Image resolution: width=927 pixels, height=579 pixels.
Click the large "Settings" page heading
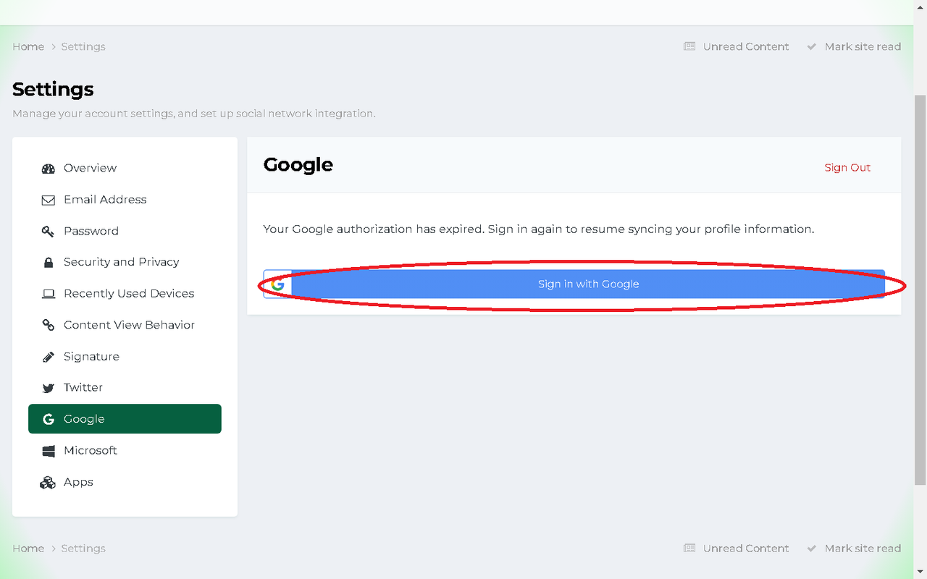point(53,90)
